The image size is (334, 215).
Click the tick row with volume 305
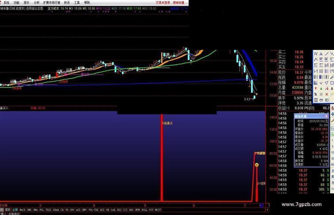[x=304, y=189]
